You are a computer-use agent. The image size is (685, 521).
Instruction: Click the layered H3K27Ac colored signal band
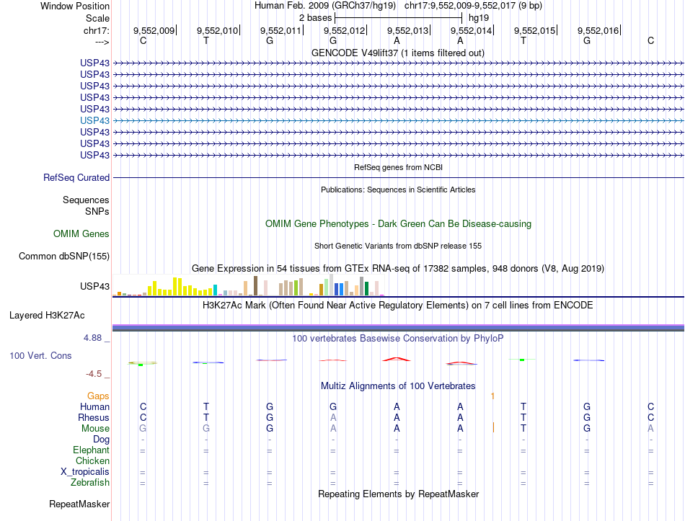tap(399, 328)
